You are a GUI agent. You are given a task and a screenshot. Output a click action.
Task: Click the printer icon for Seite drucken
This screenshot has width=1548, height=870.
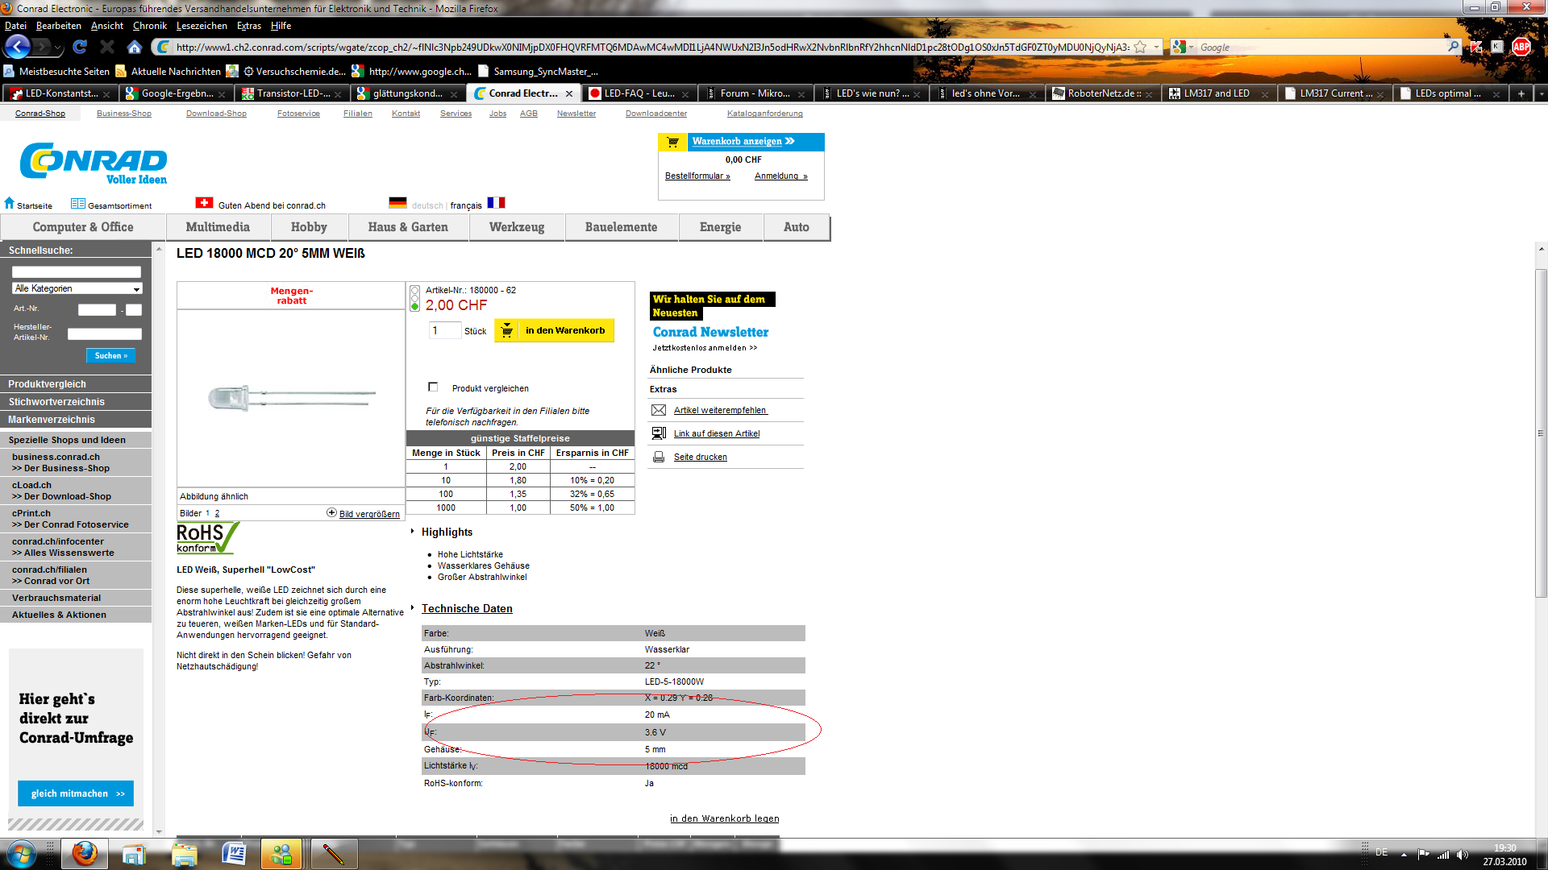(659, 457)
